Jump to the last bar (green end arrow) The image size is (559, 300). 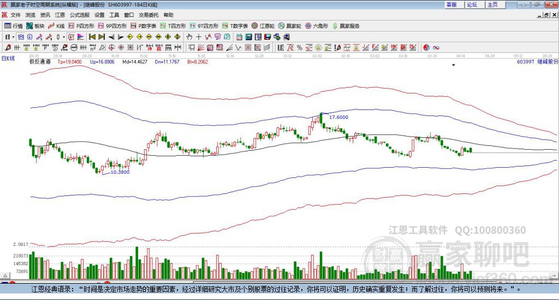[102, 37]
